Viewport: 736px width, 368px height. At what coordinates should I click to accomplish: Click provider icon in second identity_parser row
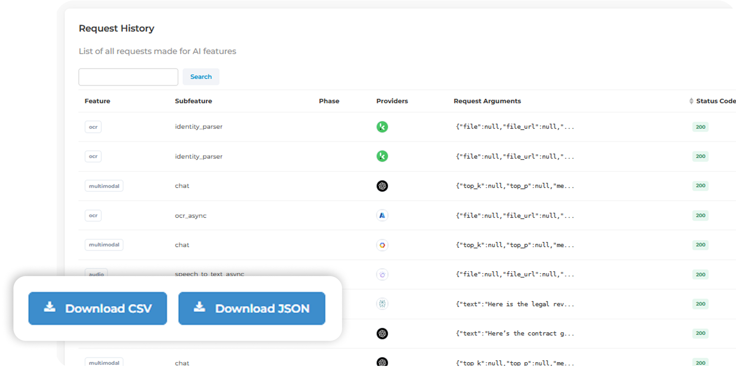coord(382,156)
